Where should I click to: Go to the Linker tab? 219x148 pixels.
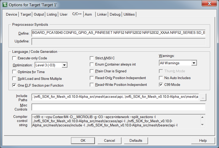(x=102, y=14)
